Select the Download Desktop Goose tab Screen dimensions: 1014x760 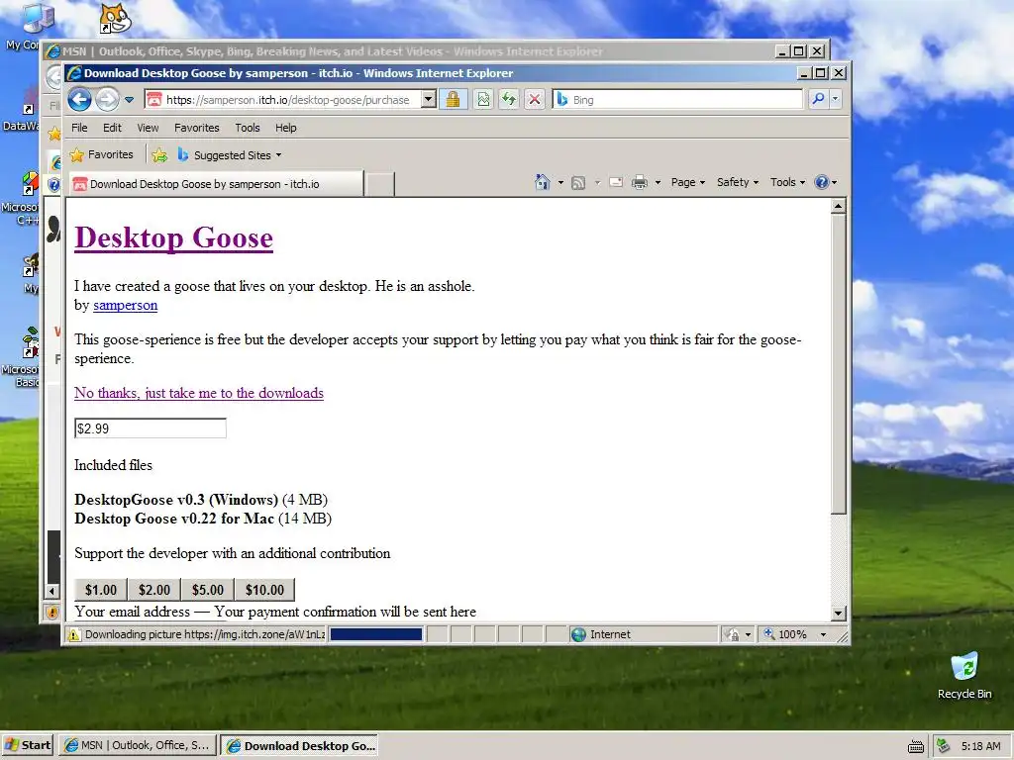[x=217, y=184]
